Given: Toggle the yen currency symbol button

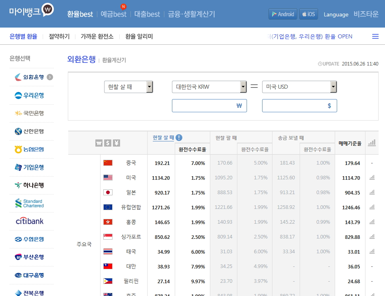Looking at the screenshot, I should pyautogui.click(x=116, y=143).
